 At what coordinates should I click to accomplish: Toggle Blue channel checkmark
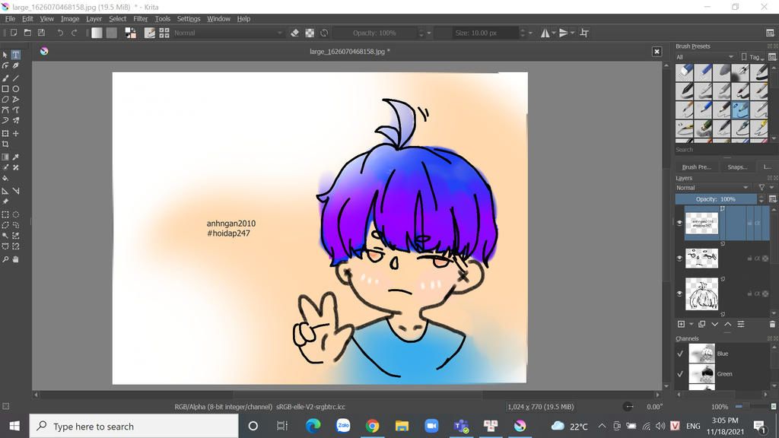click(680, 354)
